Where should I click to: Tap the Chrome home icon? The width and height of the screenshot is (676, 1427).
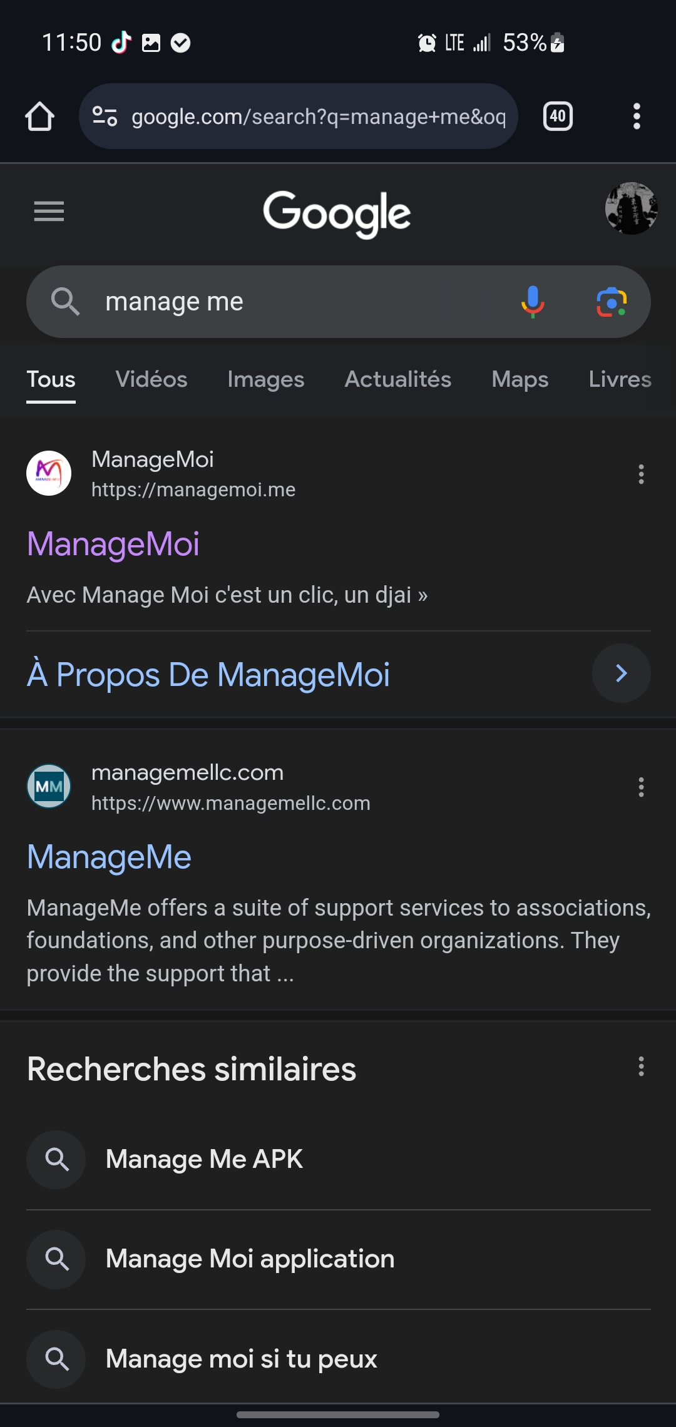[39, 116]
